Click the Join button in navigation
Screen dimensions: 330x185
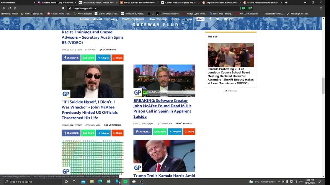tap(200, 19)
